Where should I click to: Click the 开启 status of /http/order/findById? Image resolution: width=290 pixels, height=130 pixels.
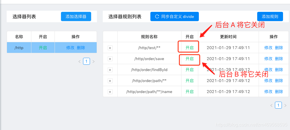(190, 70)
